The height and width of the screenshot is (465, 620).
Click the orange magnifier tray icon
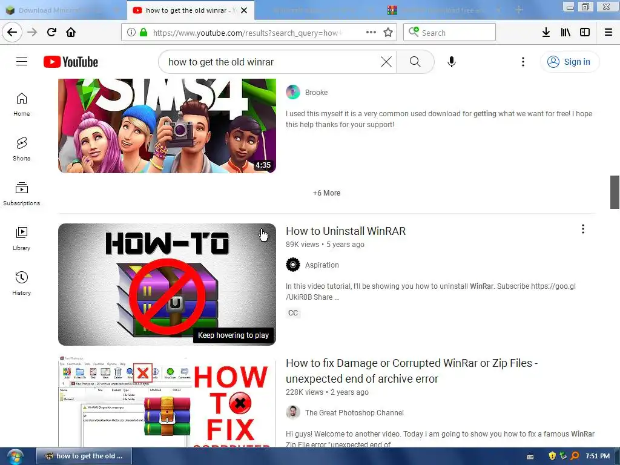point(575,456)
